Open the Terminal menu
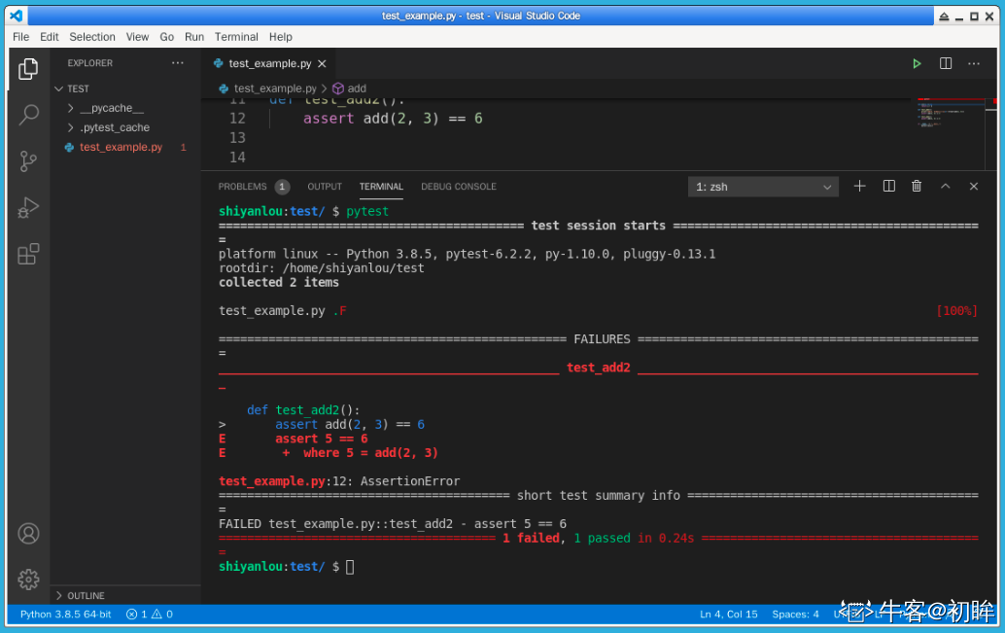Image resolution: width=1005 pixels, height=633 pixels. pyautogui.click(x=236, y=37)
